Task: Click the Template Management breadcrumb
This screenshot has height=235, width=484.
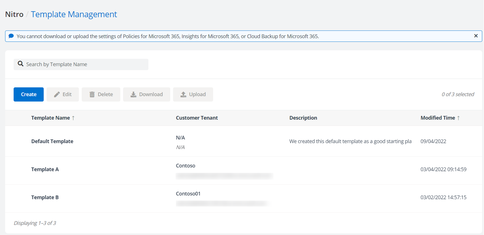Action: 74,14
